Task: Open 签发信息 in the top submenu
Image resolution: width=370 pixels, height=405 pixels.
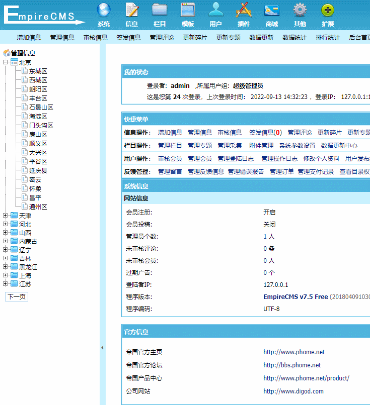Action: (x=128, y=38)
